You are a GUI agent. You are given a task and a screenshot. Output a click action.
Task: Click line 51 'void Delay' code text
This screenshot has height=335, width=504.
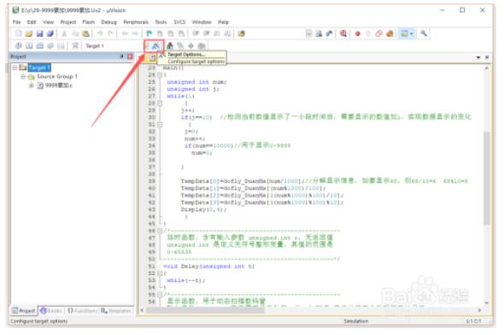click(208, 266)
